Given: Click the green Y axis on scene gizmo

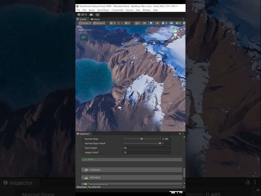Looking at the screenshot, I should (175, 31).
